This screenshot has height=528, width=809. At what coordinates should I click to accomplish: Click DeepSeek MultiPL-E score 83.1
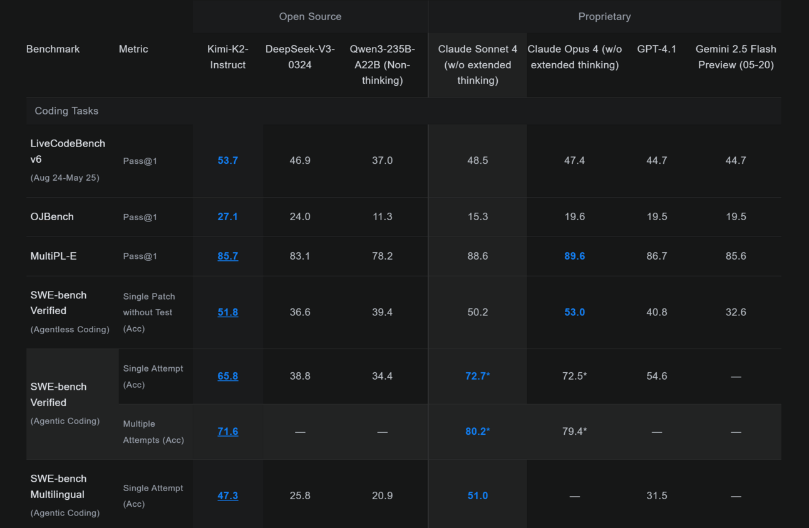pyautogui.click(x=300, y=256)
